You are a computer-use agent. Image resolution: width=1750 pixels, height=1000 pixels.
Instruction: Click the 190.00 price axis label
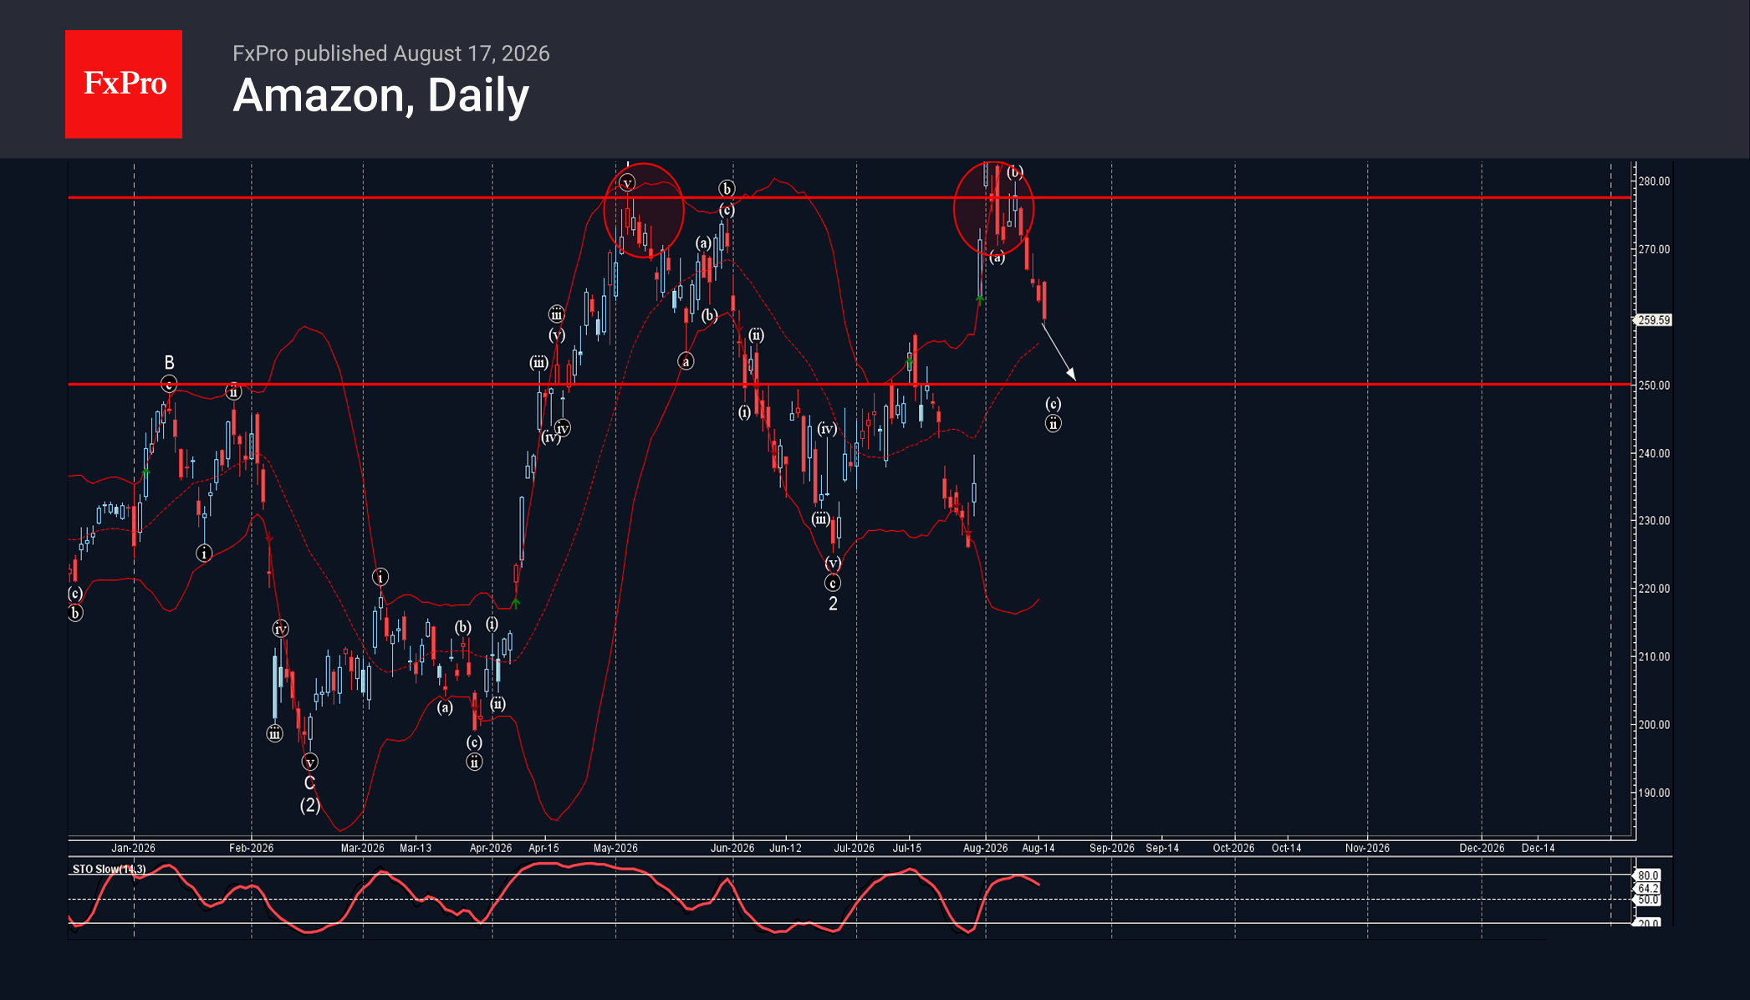click(1654, 793)
